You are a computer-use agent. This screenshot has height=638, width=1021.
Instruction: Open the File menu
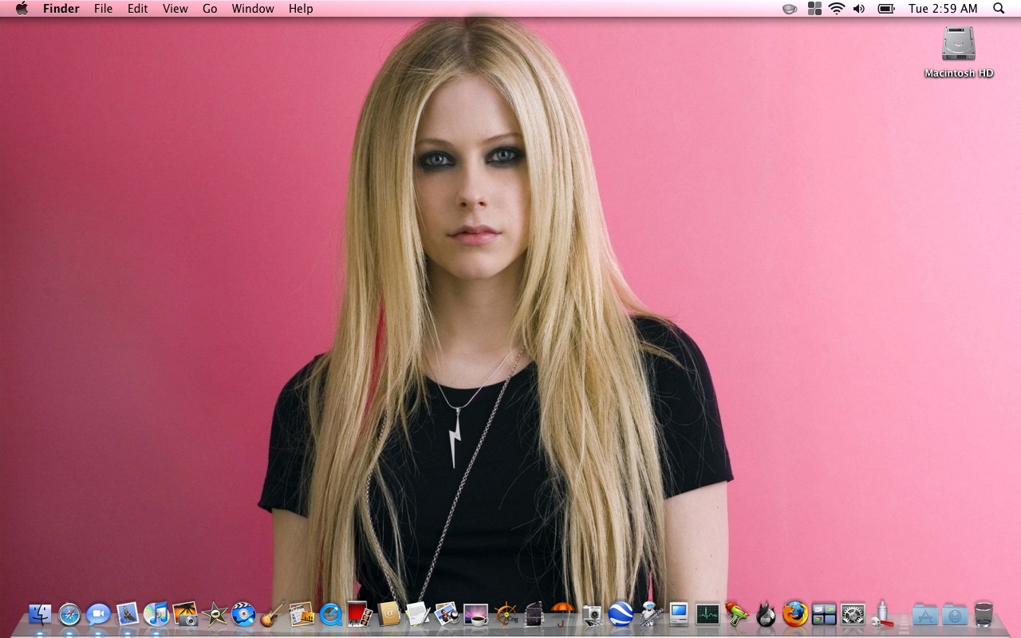(x=103, y=9)
